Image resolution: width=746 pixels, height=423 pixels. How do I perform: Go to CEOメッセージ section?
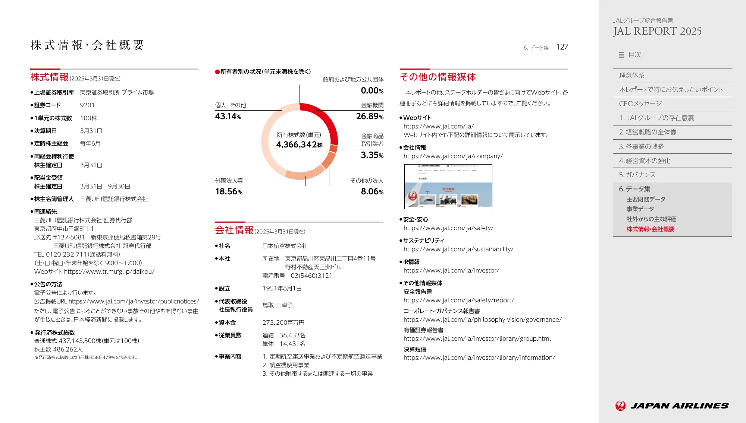pos(672,104)
